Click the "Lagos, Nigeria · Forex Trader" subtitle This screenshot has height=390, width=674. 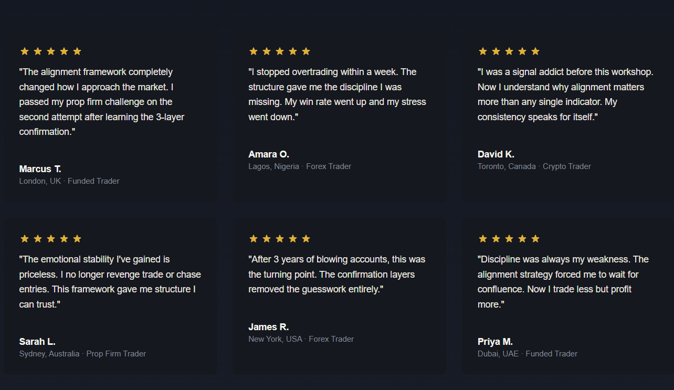pyautogui.click(x=300, y=166)
